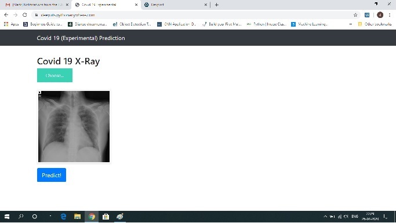
Task: Launch Microsoft Edge from taskbar
Action: pos(63,217)
